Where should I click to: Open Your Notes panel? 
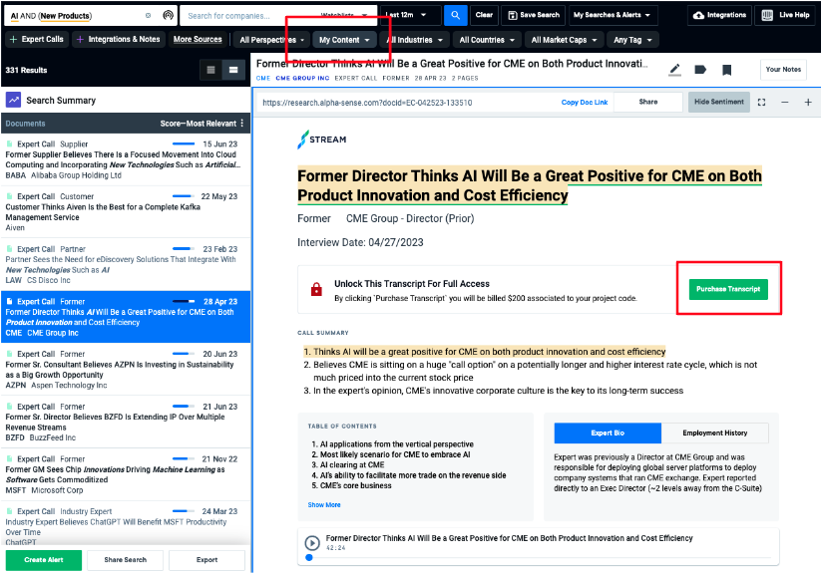coord(783,70)
